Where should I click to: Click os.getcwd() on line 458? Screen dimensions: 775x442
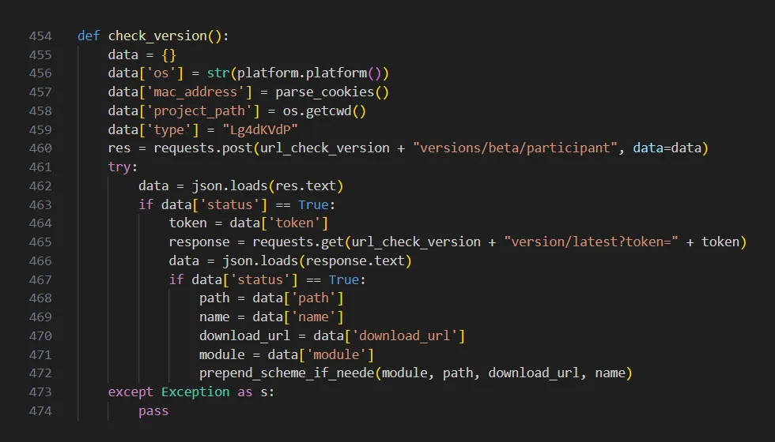(324, 111)
